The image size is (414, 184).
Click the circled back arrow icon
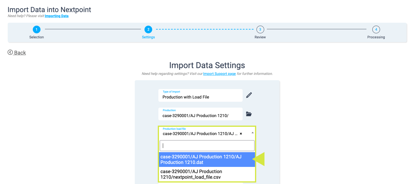10,52
